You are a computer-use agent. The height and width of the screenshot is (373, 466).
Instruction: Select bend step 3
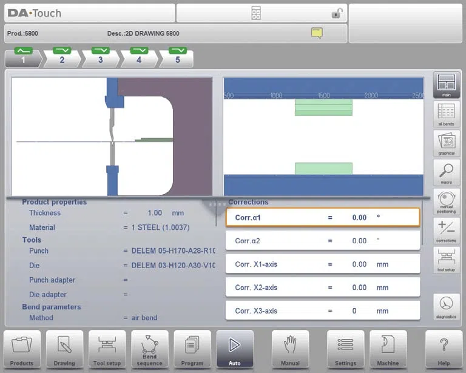(x=101, y=58)
